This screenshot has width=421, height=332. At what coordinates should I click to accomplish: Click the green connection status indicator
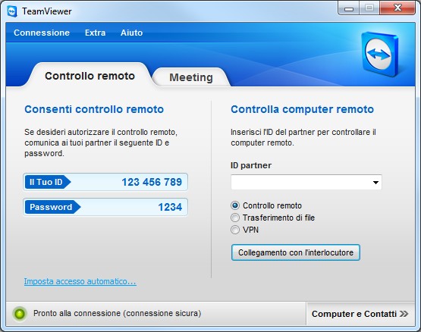coord(20,314)
